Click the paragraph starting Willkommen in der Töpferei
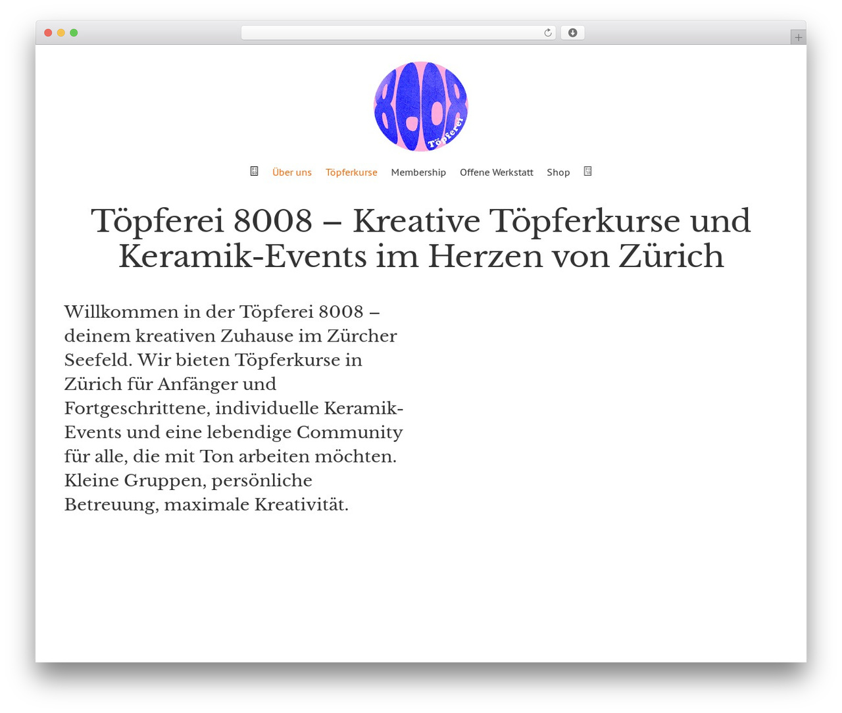The height and width of the screenshot is (713, 842). point(234,408)
